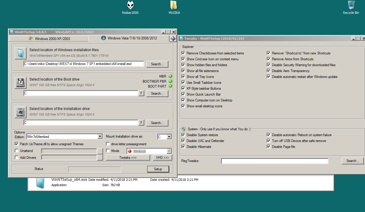
Task: Uncheck Remove Checkboxes from selected items
Action: click(x=184, y=53)
